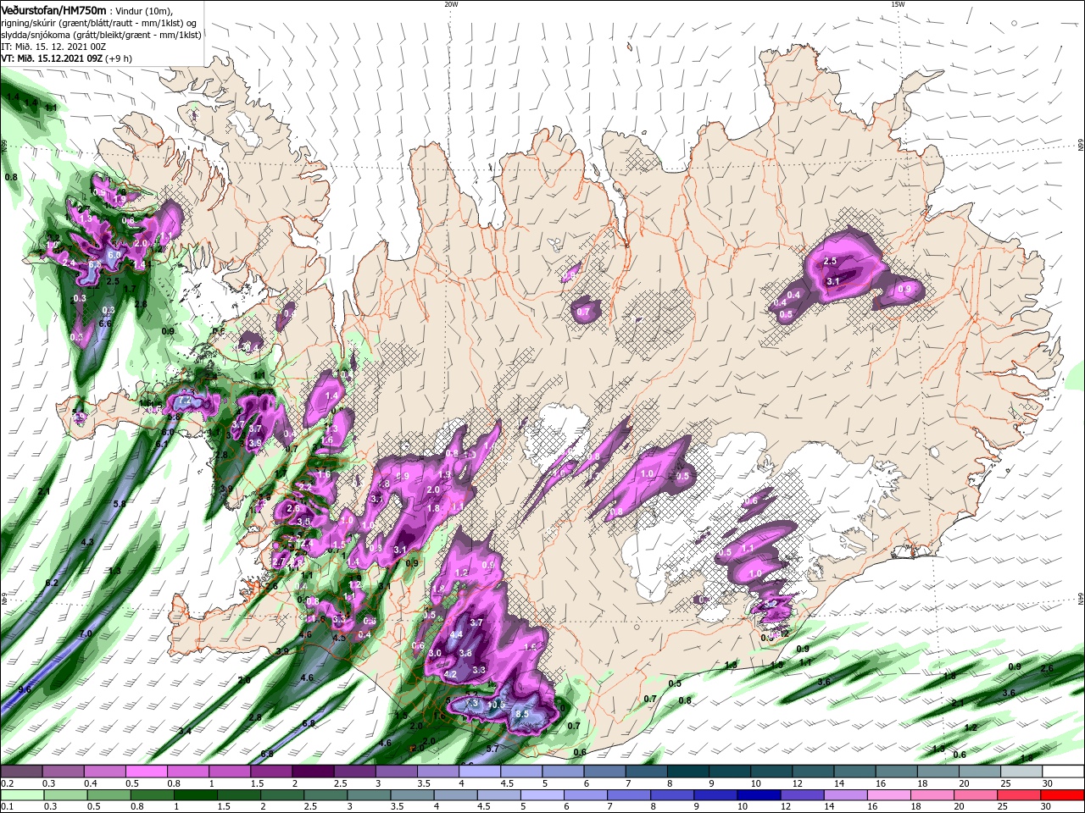Select the slate-blue 6 swatch in the snow legend
This screenshot has height=813, width=1085.
[604, 772]
